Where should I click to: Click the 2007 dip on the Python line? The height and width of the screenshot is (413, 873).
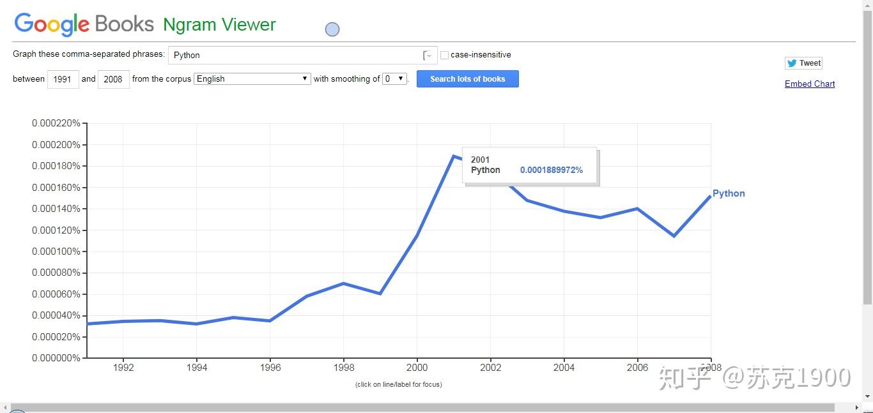click(674, 236)
